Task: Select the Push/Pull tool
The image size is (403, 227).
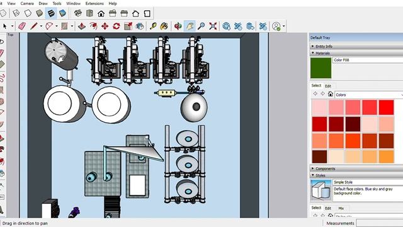Action: [x=82, y=26]
